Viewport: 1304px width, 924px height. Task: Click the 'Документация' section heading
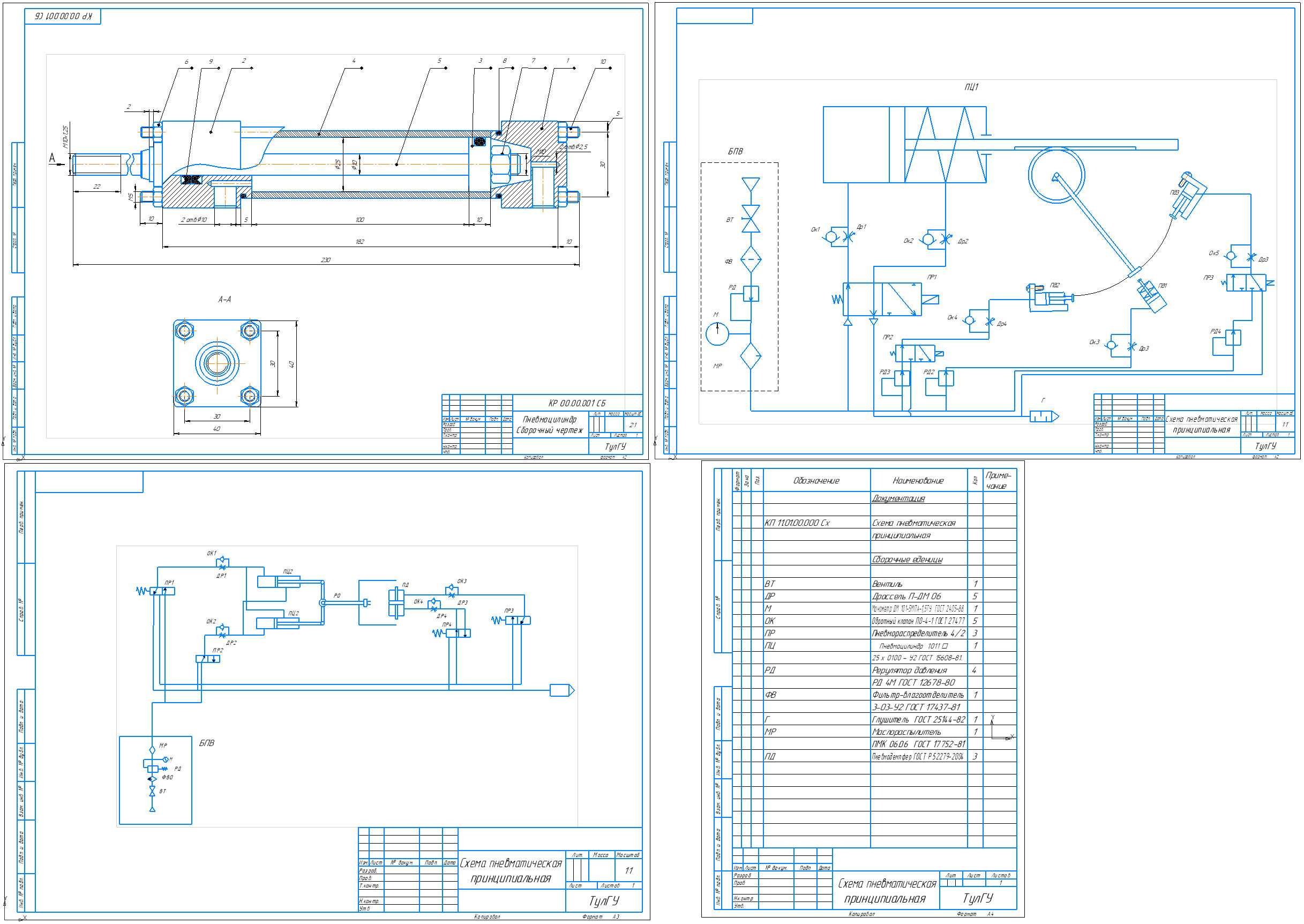898,498
